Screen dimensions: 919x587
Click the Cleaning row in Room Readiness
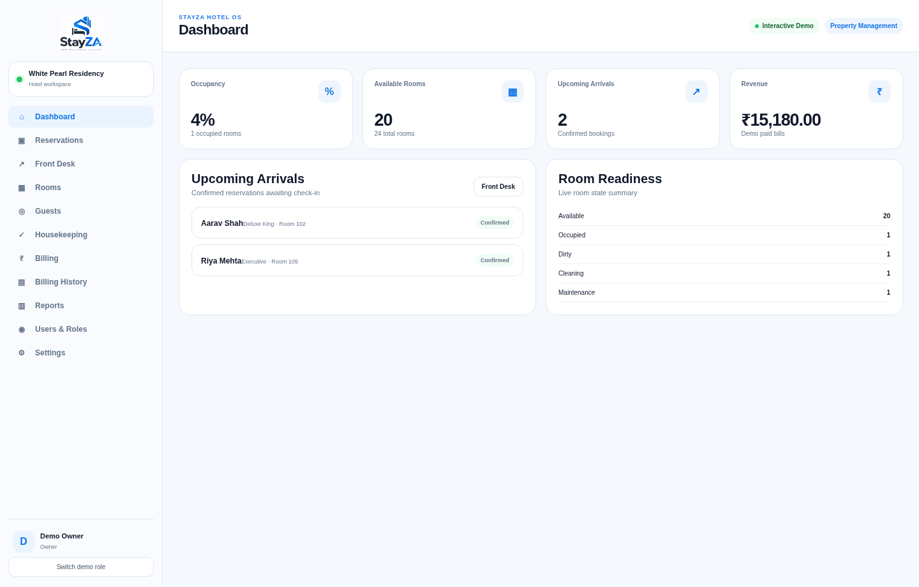(x=724, y=274)
